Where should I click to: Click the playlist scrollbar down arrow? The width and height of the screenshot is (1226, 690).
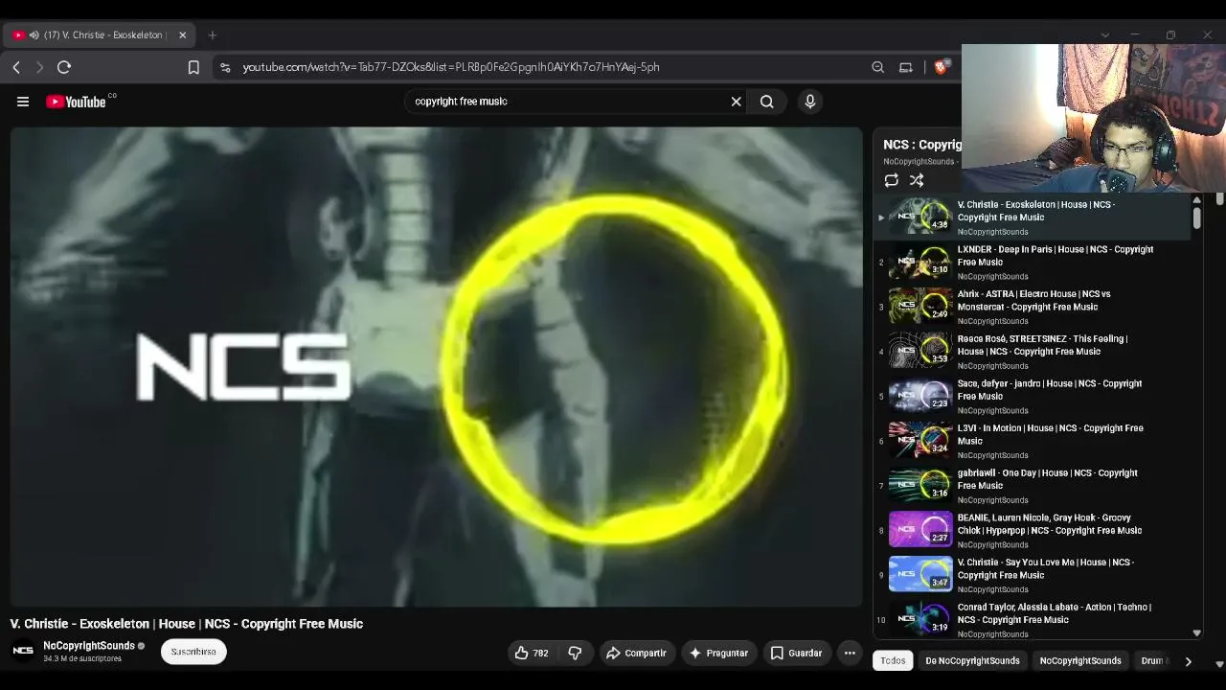coord(1196,632)
